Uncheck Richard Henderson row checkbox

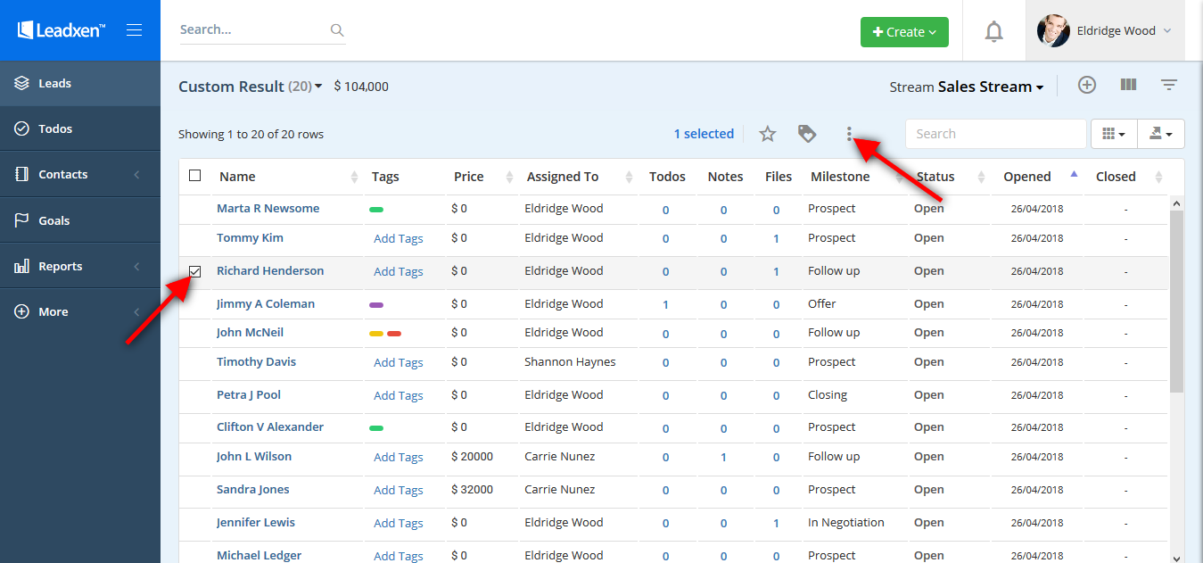(195, 271)
